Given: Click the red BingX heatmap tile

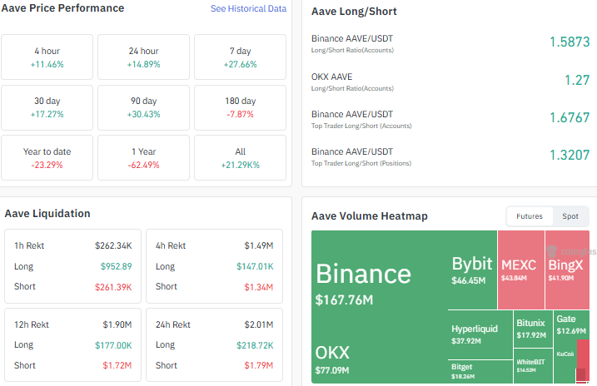Looking at the screenshot, I should coord(567,270).
